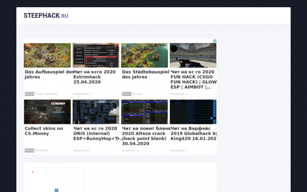Click the 'Elvenar' advertiser label
The width and height of the screenshot is (307, 192).
(138, 94)
